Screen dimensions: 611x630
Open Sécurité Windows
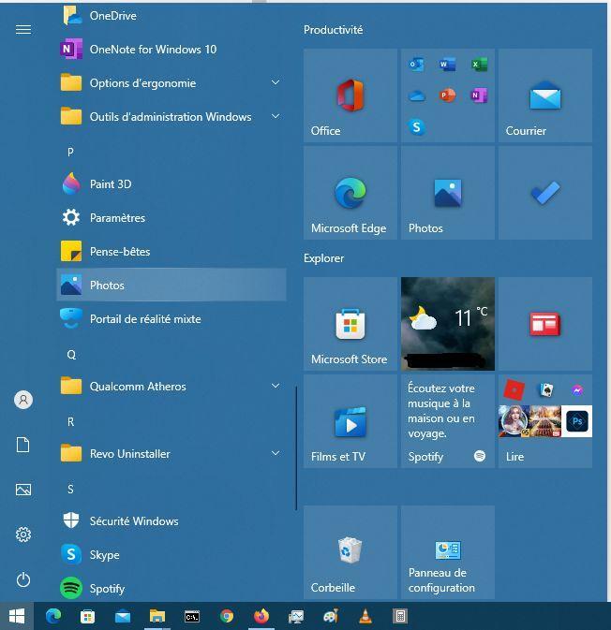point(171,521)
